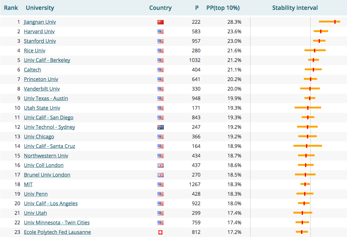Open the Princeton Univ link
Screen dimensions: 347x237
pyautogui.click(x=41, y=79)
